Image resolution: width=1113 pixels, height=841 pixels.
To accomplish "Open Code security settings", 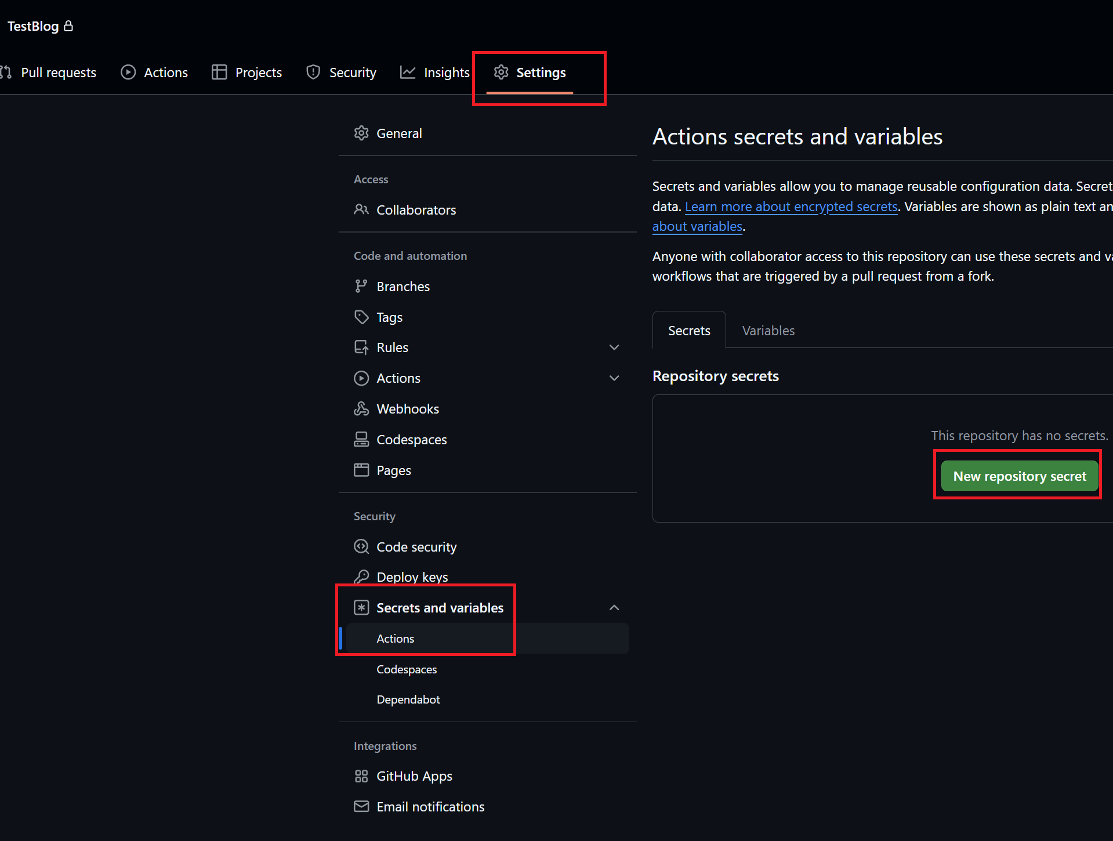I will pos(487,546).
